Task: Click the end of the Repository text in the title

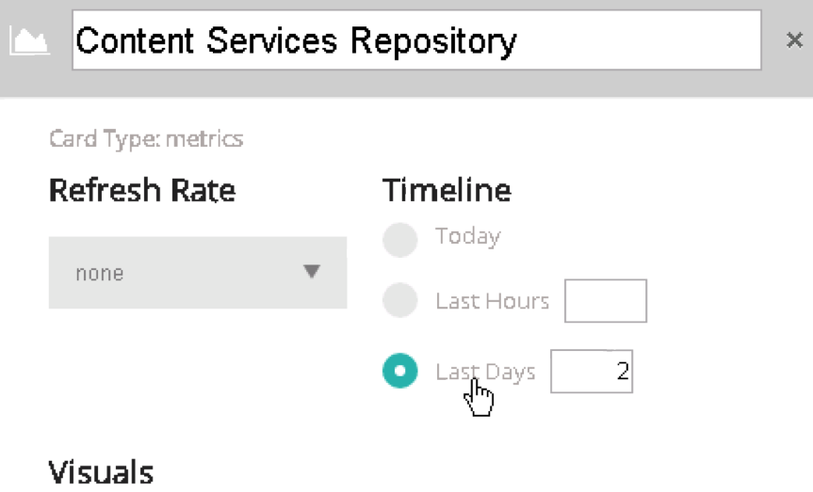Action: point(517,40)
